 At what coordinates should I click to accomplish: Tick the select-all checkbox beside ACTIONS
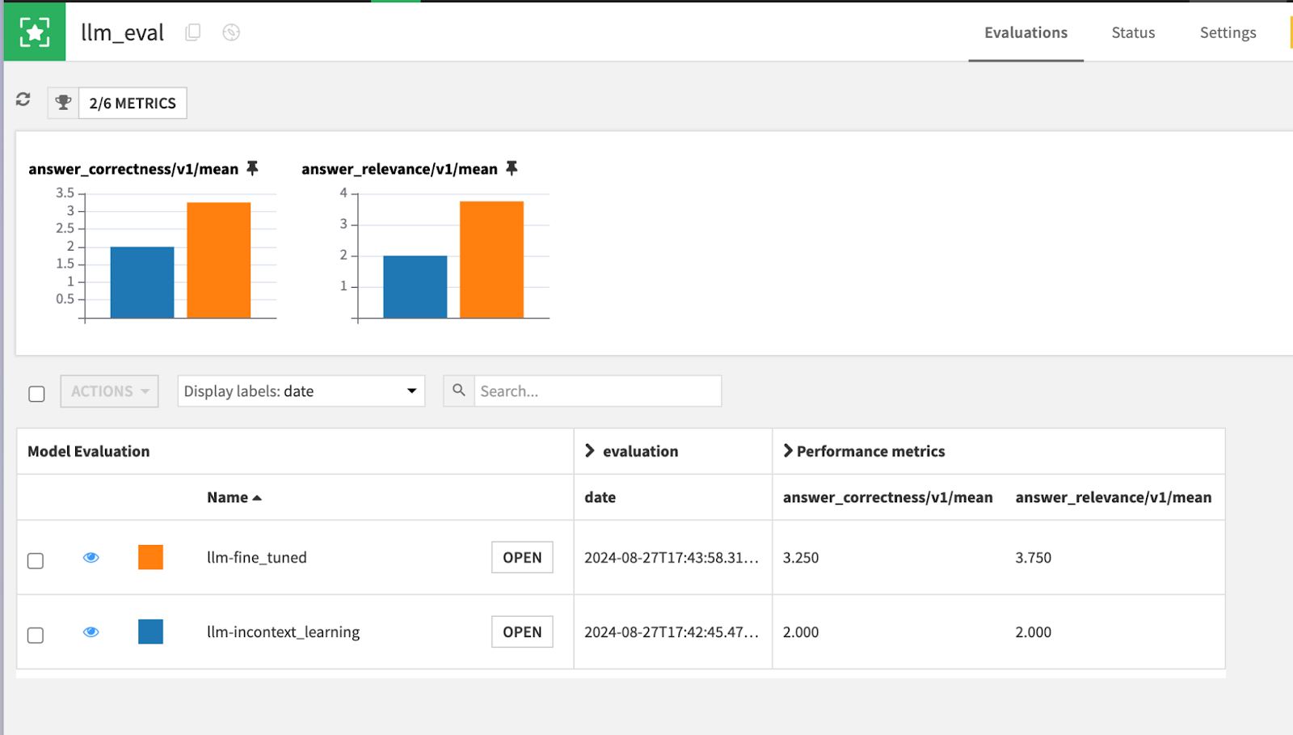pos(36,394)
